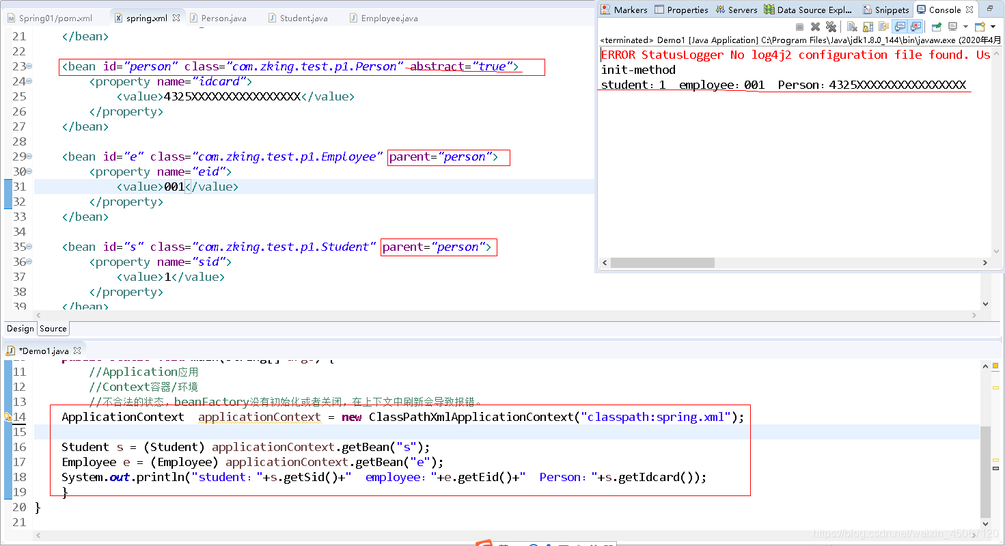The width and height of the screenshot is (1005, 546).
Task: Collapse the fold marker at line 35
Action: click(x=30, y=247)
